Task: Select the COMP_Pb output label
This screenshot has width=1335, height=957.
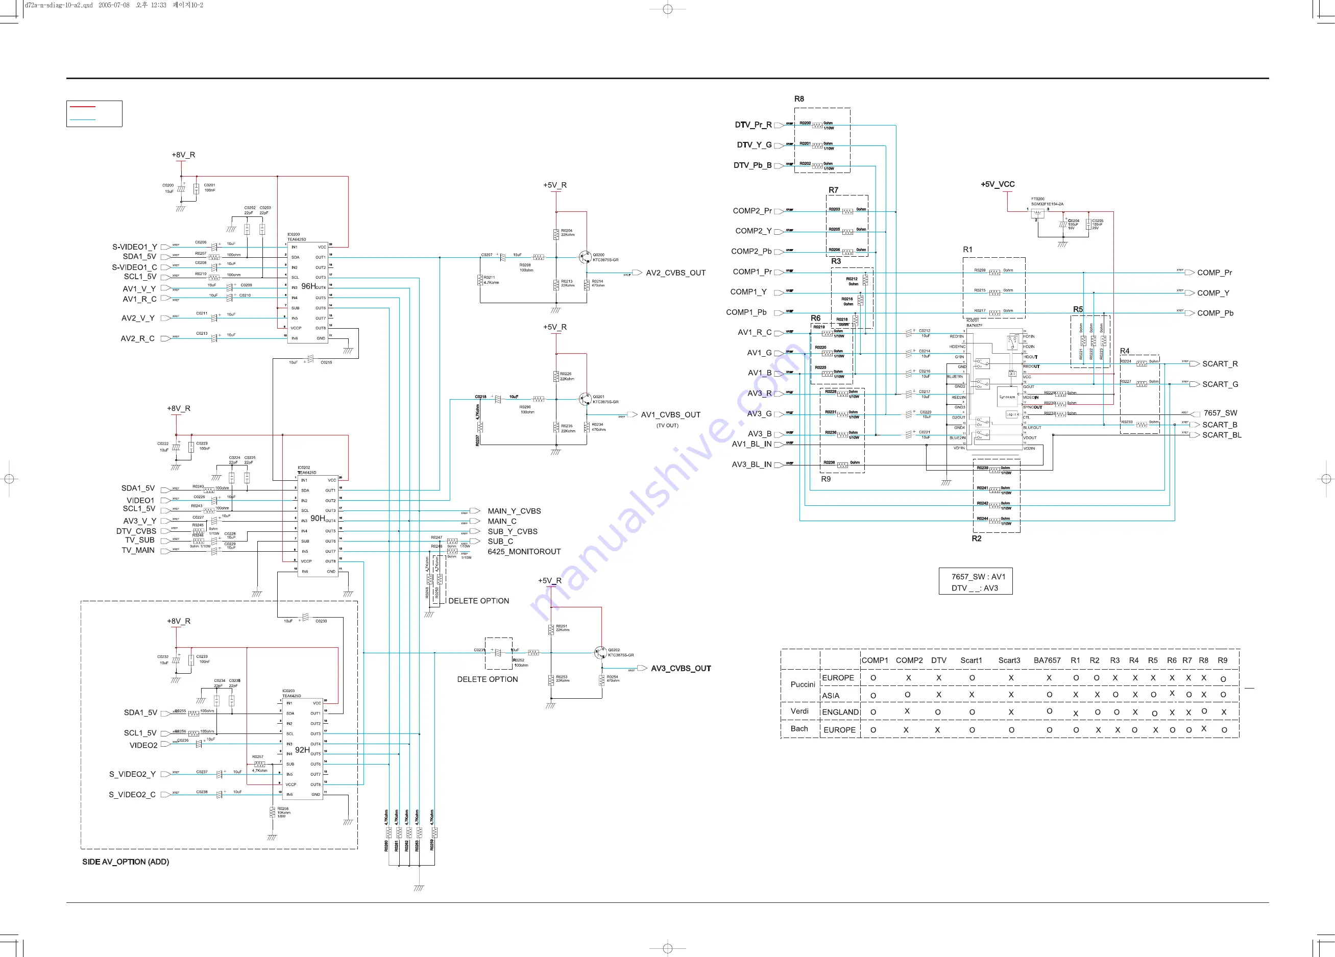Action: pos(1215,313)
